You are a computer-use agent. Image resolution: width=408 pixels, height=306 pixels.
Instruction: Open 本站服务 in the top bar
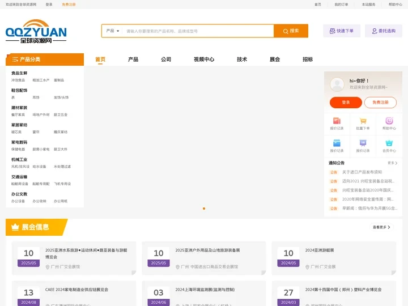tap(368, 5)
